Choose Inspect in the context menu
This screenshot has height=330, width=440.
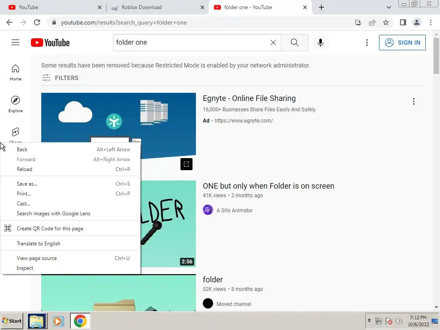pyautogui.click(x=70, y=268)
